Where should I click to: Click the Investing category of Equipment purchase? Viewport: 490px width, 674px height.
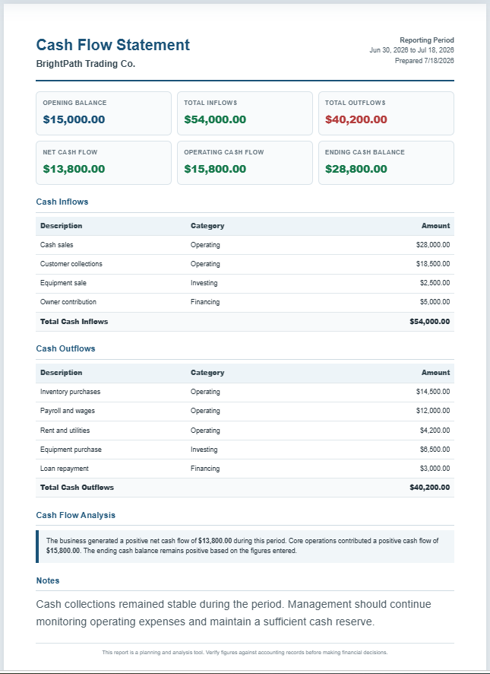pos(204,449)
